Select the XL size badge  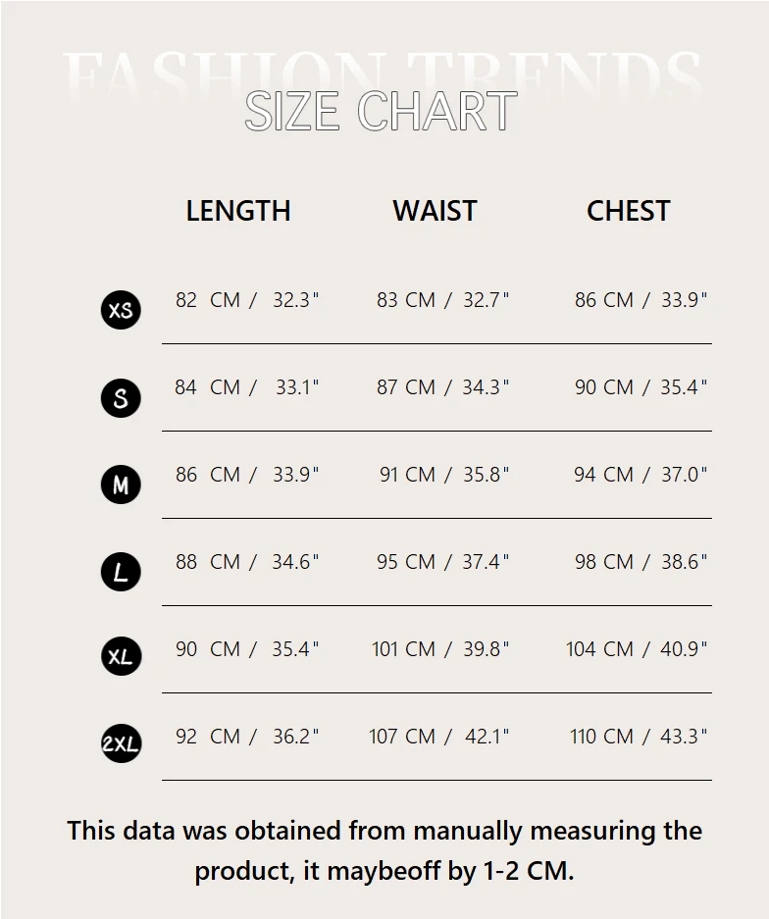click(x=121, y=657)
